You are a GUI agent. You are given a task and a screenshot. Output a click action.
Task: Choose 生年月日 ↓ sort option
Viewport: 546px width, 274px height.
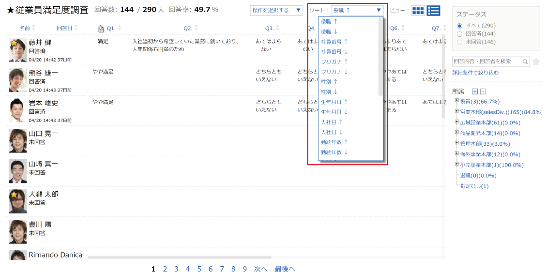[334, 112]
